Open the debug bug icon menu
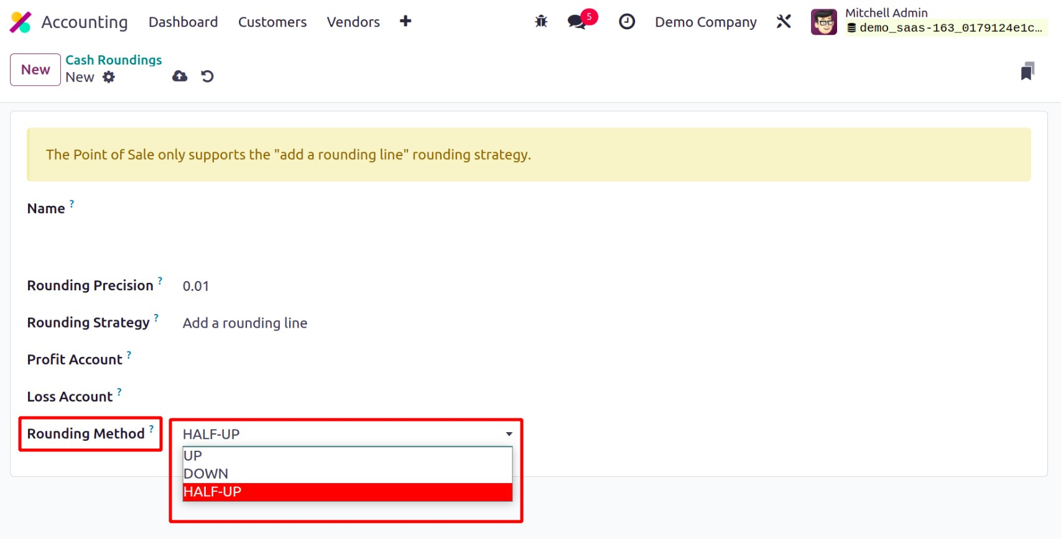The width and height of the screenshot is (1061, 539). [541, 22]
